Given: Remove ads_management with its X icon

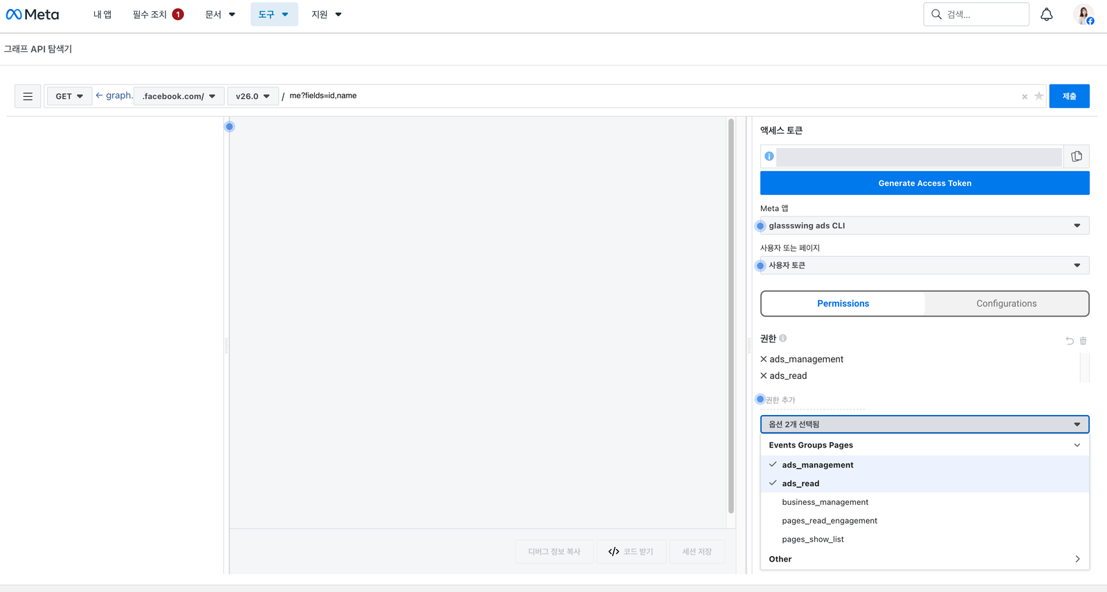Looking at the screenshot, I should 764,359.
